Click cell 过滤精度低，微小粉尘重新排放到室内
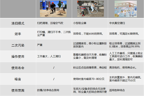The image size is (144, 96). [x=90, y=45]
